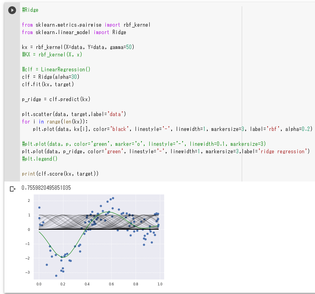Click the Ridge import from linear_model line
Viewport: 315px width, 294px height.
click(74, 33)
